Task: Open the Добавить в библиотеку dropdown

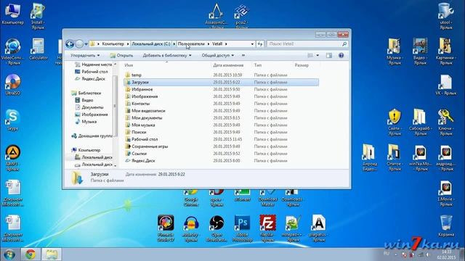Action: pyautogui.click(x=167, y=55)
